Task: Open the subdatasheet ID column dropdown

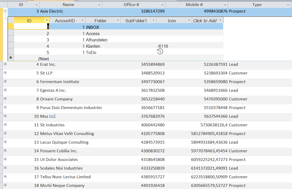Action: pos(47,20)
